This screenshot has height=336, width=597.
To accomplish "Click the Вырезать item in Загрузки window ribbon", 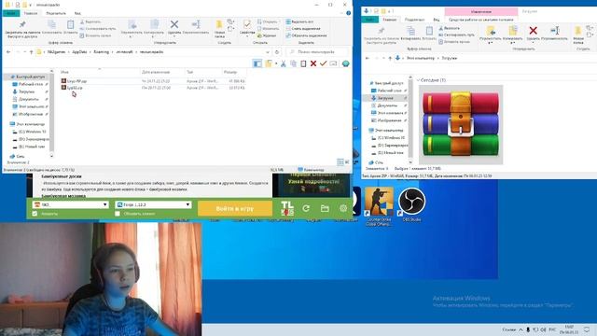I will 450,28.
